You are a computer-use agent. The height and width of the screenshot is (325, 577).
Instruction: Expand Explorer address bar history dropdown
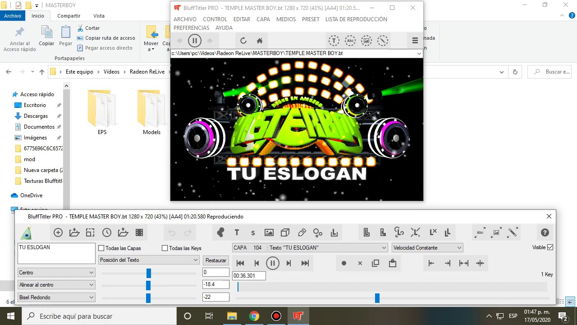point(502,72)
